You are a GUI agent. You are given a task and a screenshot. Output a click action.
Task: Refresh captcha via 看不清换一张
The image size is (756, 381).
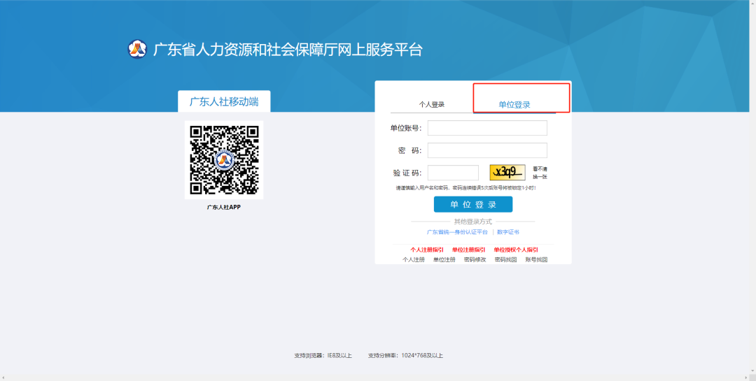pos(540,173)
